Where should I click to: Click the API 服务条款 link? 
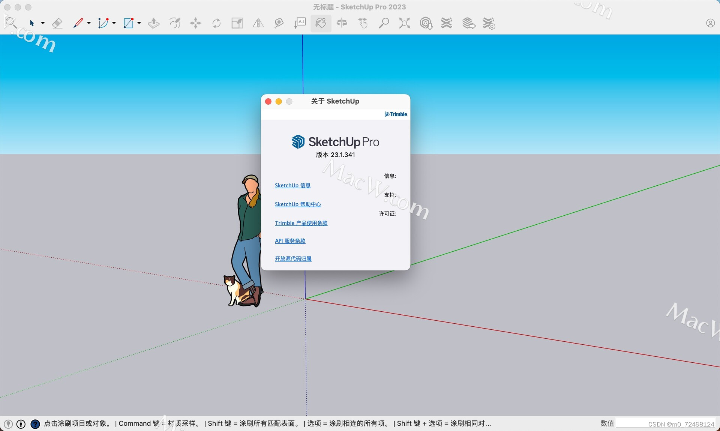[290, 241]
